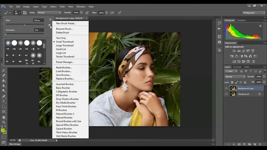Select the Horizontal Type tool
Screen dimensions: 267x150
coord(4,102)
